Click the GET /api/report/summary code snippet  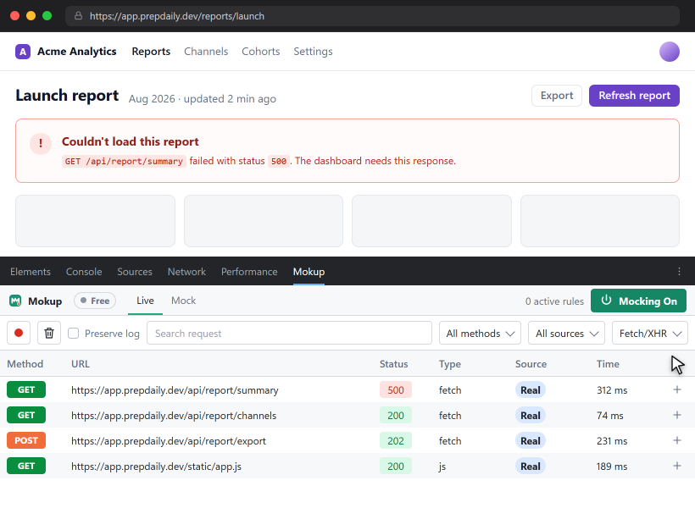click(x=124, y=161)
